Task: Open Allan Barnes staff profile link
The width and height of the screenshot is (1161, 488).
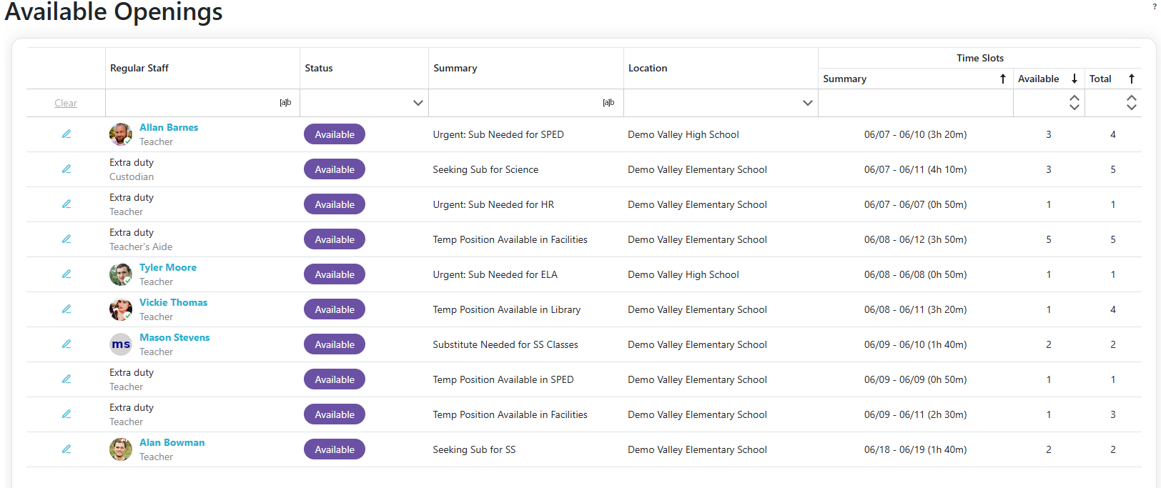Action: [x=169, y=127]
